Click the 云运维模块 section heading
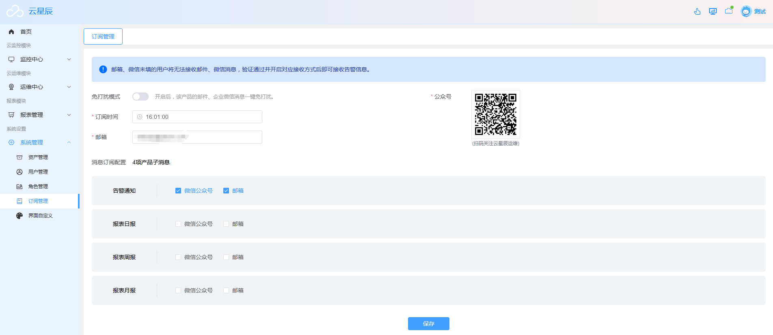Screen dimensions: 773x335 [19, 73]
